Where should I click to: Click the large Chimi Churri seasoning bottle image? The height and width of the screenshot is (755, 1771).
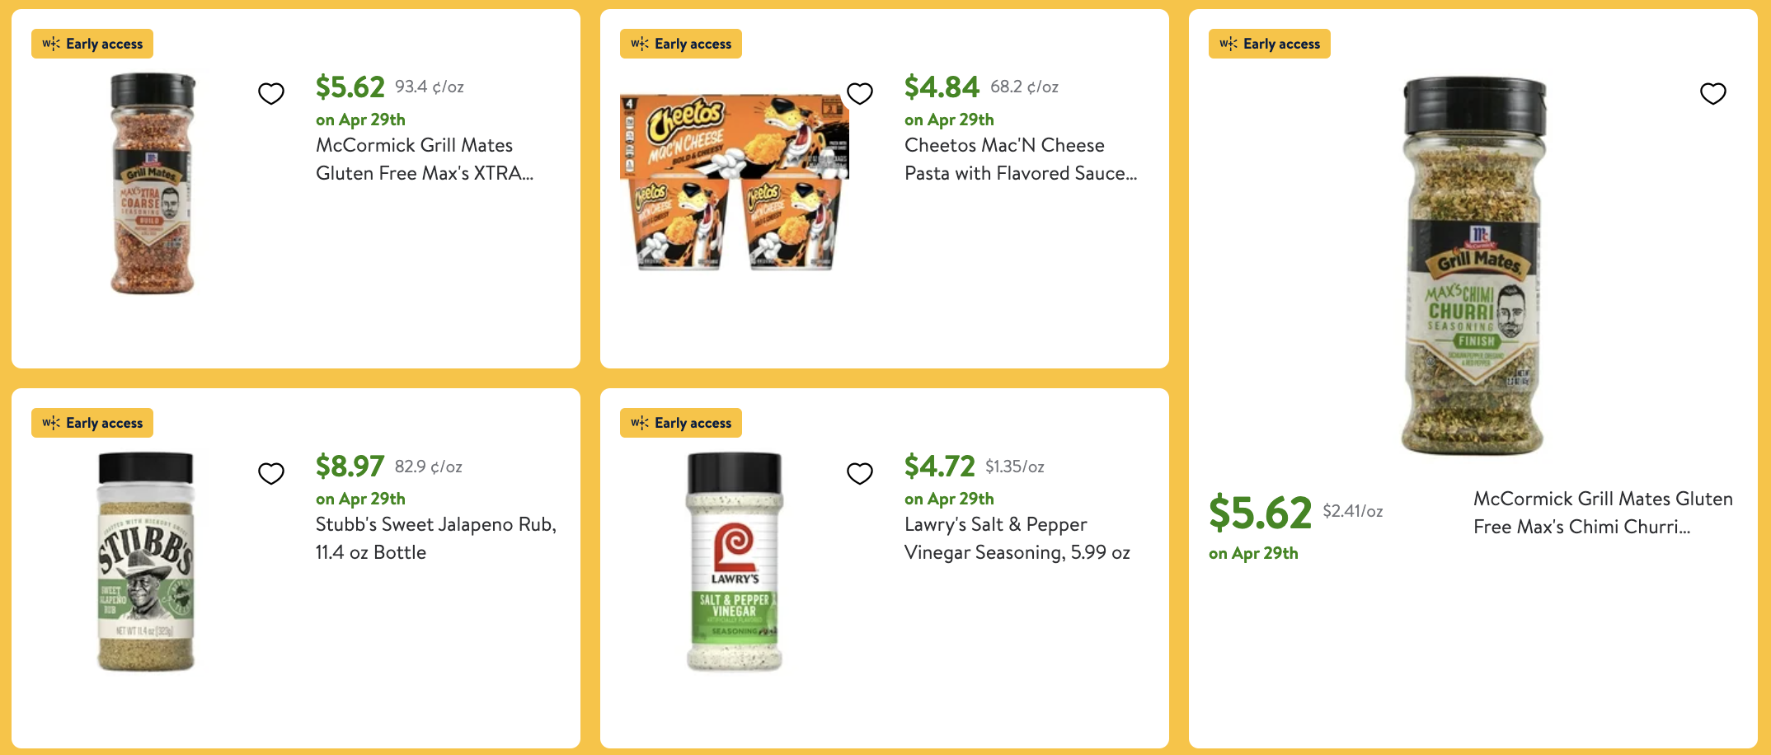click(x=1473, y=265)
